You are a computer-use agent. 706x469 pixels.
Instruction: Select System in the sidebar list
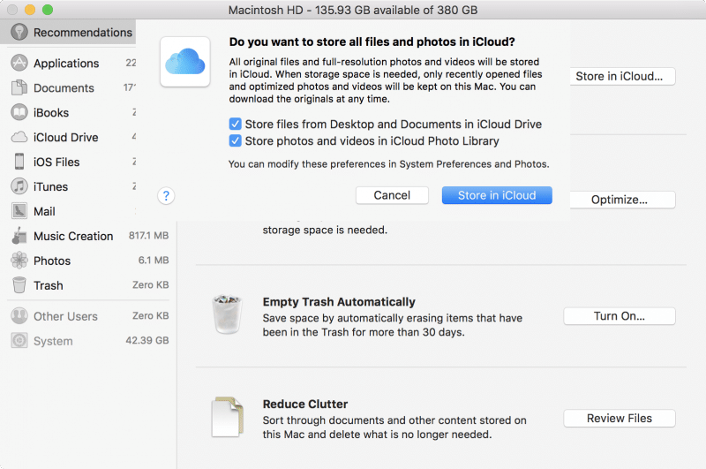point(89,341)
